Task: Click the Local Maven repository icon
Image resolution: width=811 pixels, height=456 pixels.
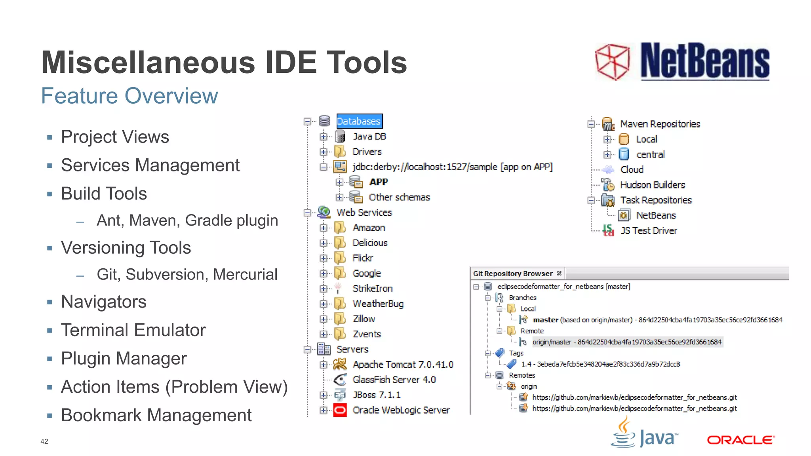Action: click(x=624, y=139)
